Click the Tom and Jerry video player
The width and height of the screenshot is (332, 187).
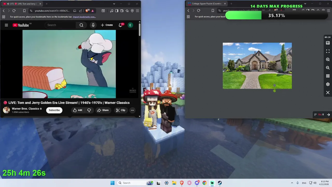coord(69,64)
